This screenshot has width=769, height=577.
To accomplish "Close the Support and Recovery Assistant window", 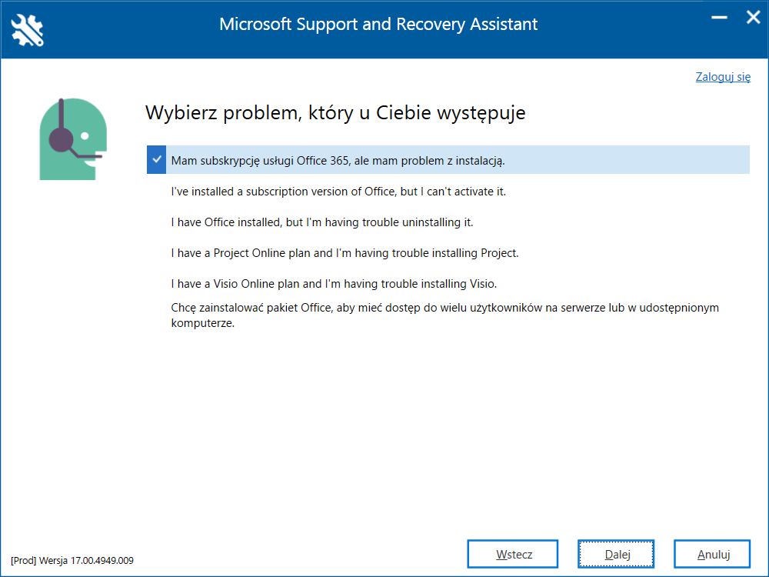I will coord(754,18).
